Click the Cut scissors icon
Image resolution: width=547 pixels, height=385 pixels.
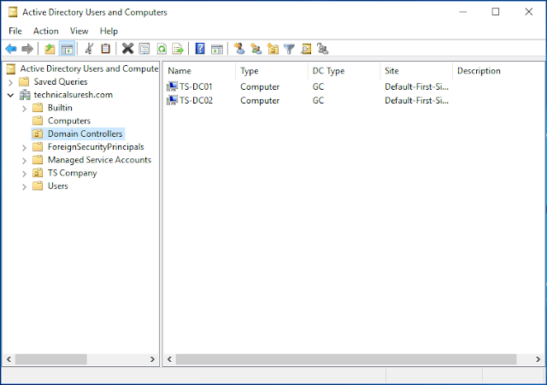pyautogui.click(x=89, y=49)
